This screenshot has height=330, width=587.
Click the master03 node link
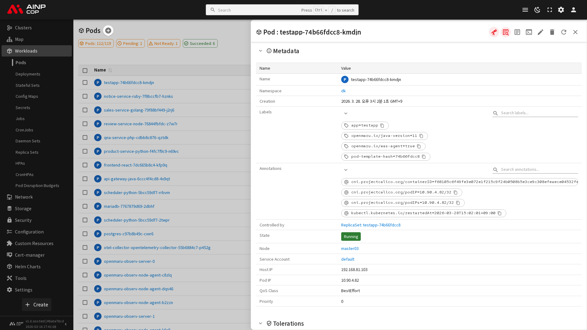click(x=350, y=248)
